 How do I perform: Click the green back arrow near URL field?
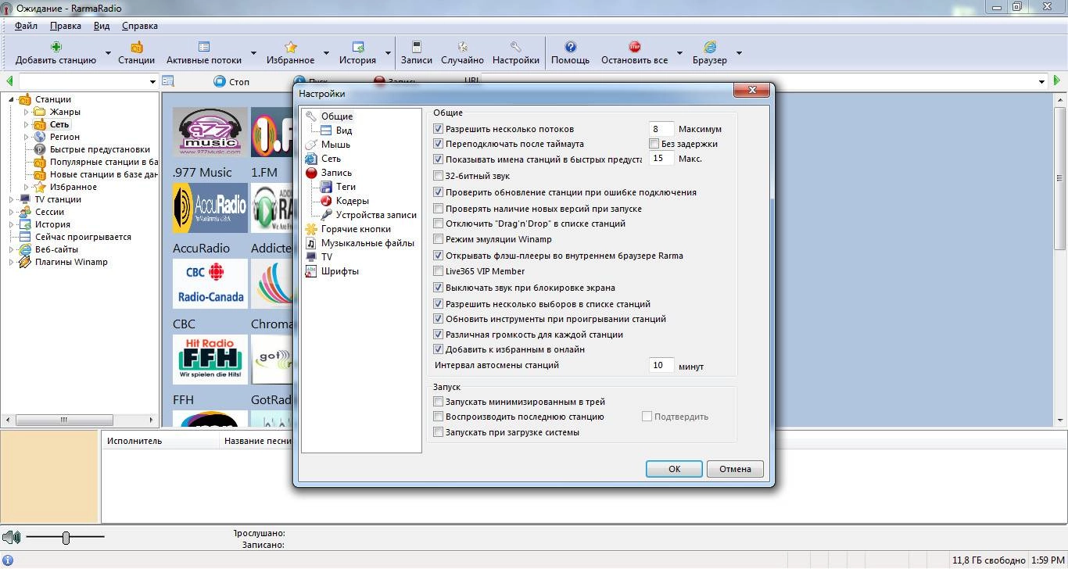pyautogui.click(x=9, y=81)
